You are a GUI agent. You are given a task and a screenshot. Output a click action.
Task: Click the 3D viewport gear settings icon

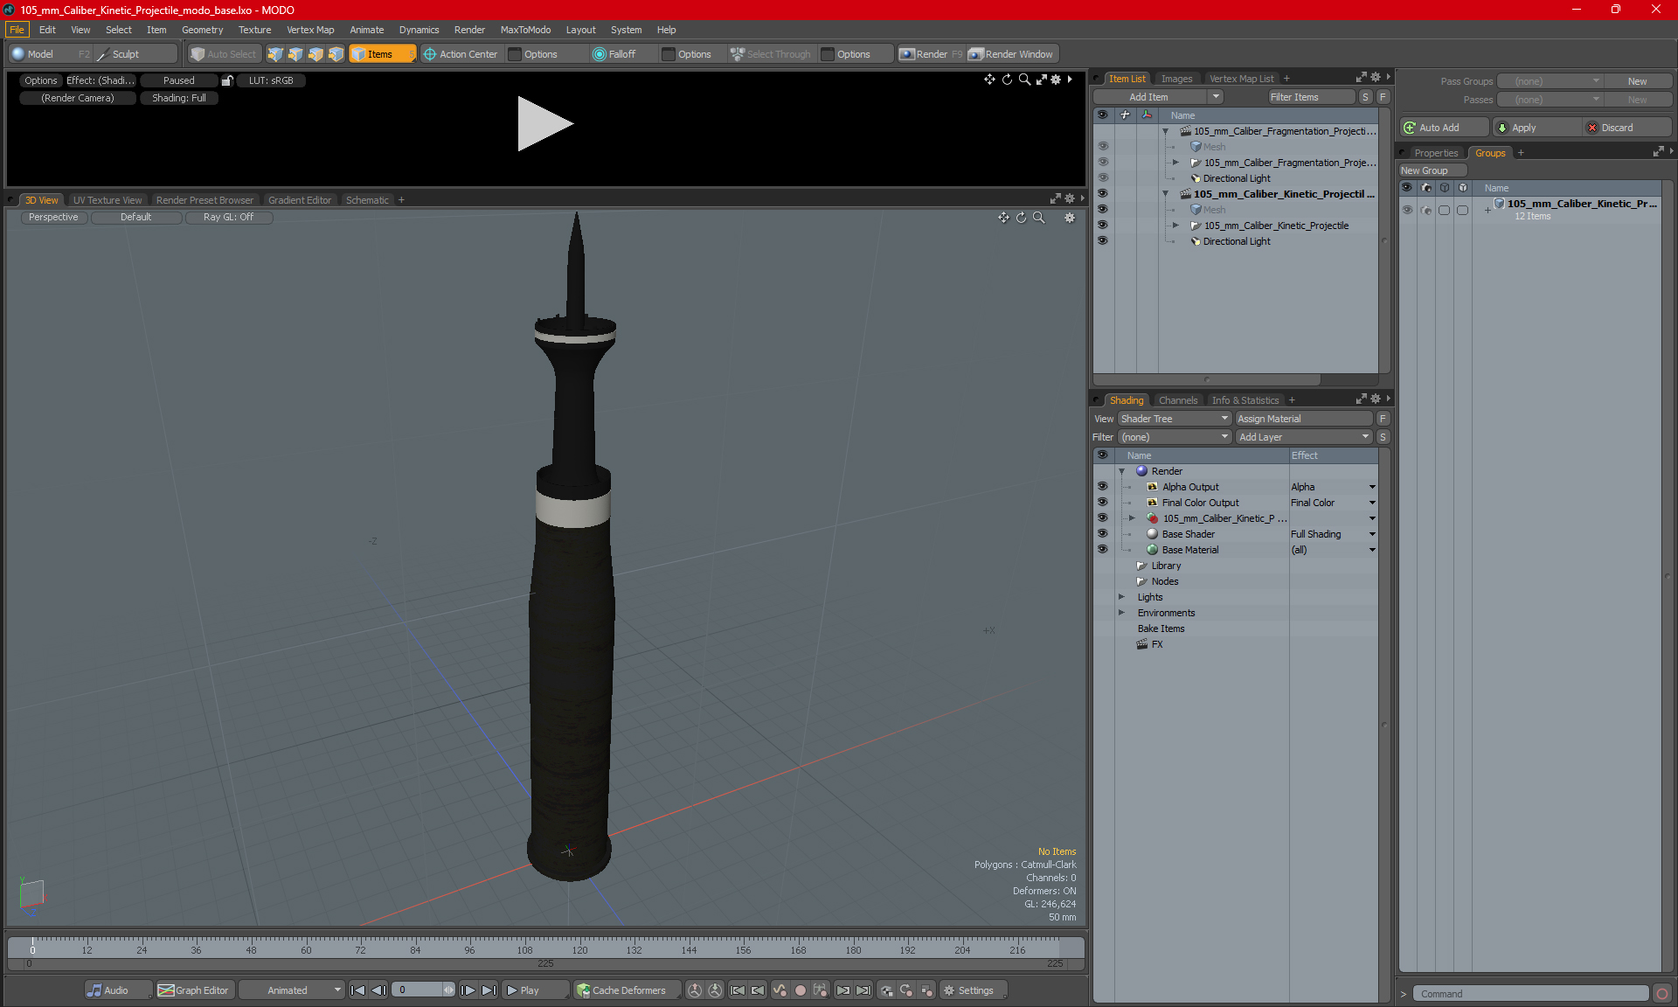[1070, 218]
